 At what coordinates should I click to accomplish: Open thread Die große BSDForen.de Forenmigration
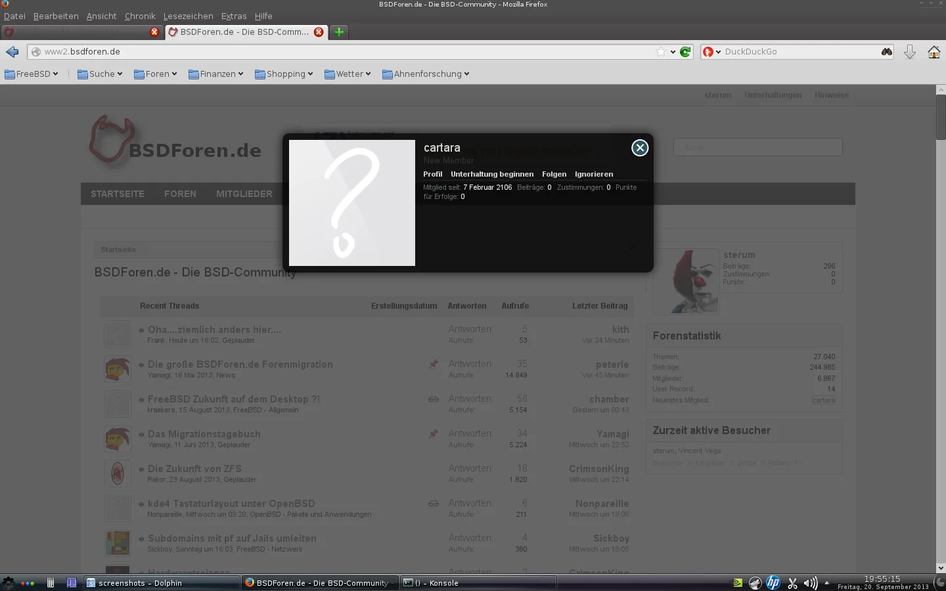tap(240, 364)
